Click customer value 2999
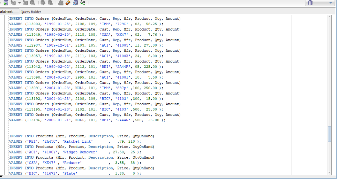The image size is (337, 179). coord(80,77)
